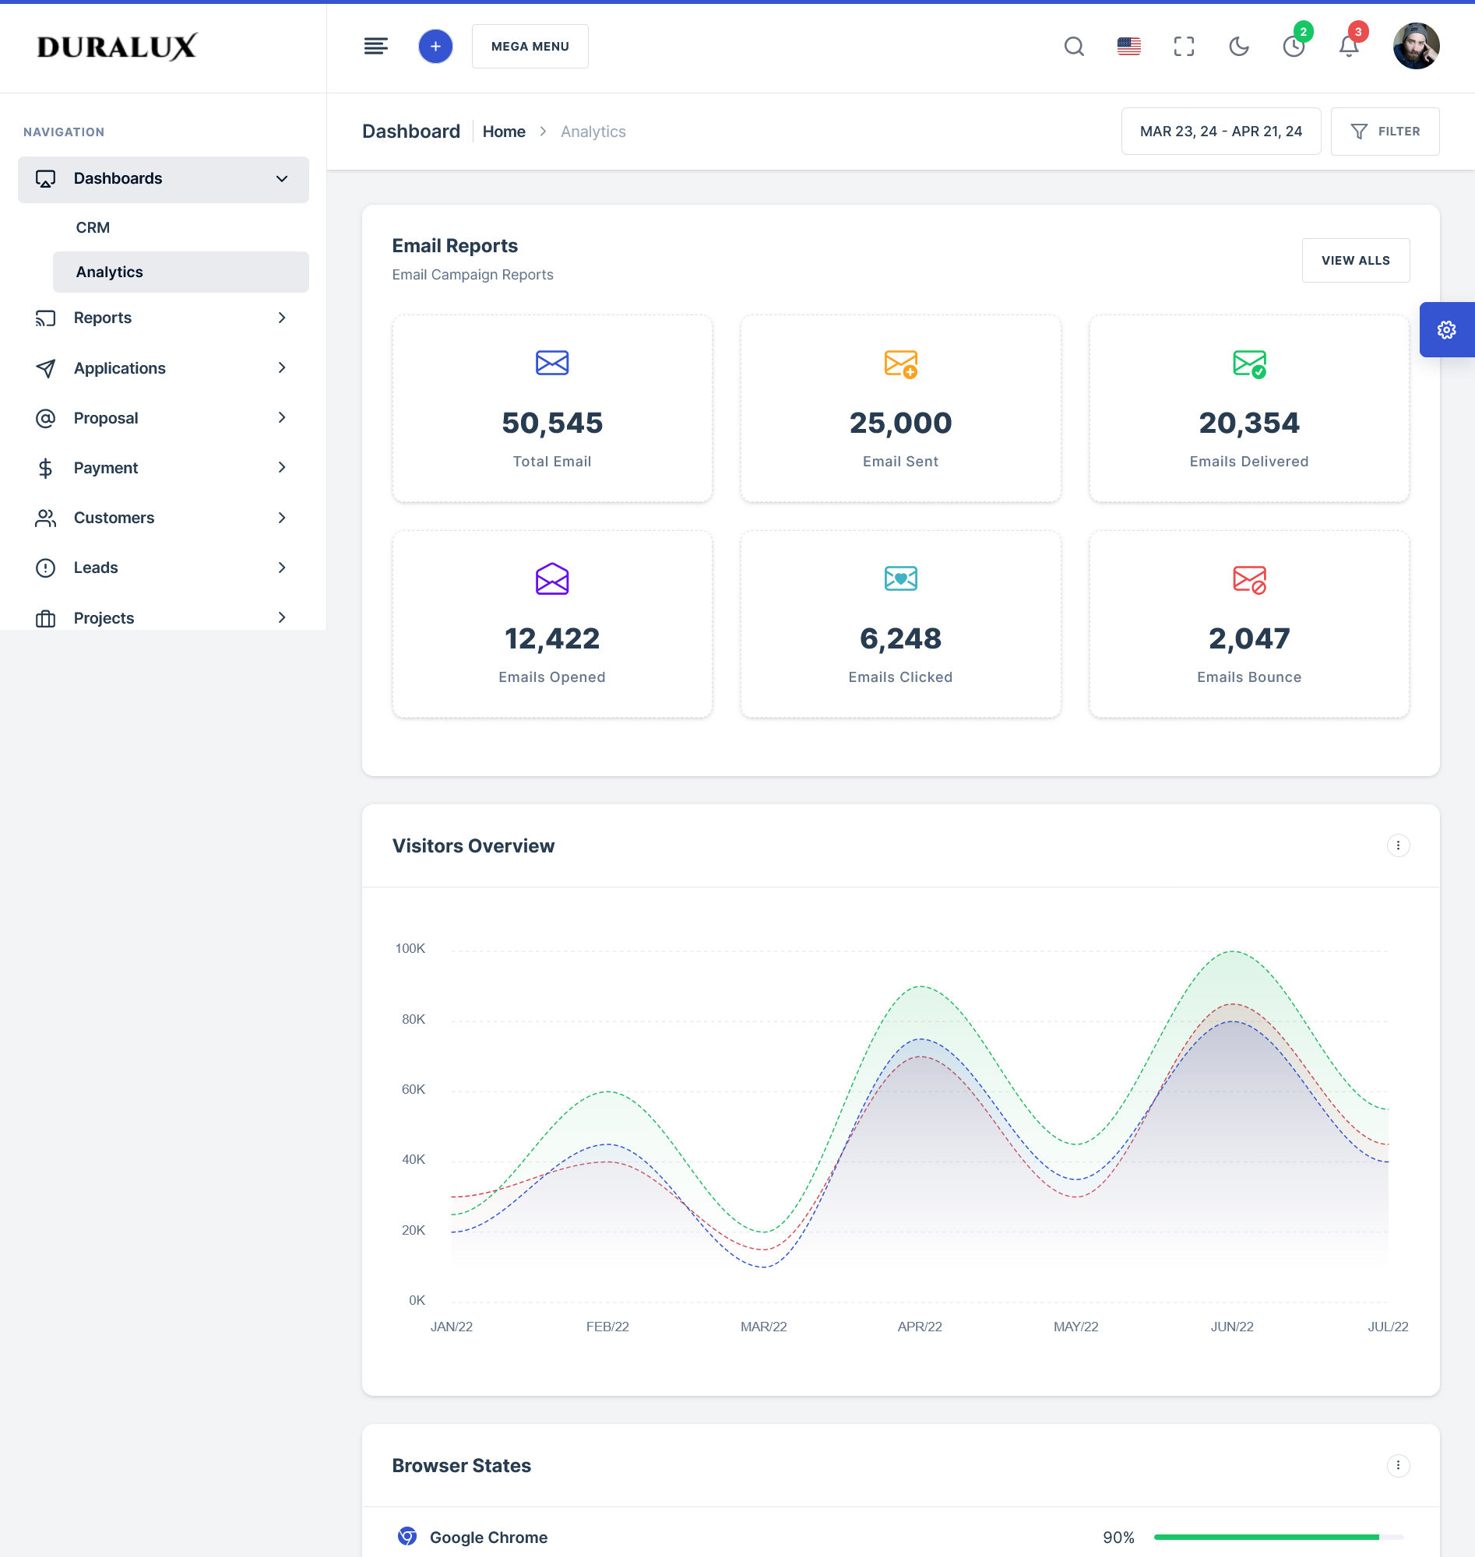The image size is (1475, 1557).
Task: Expand the Customers submenu chevron
Action: tap(281, 517)
